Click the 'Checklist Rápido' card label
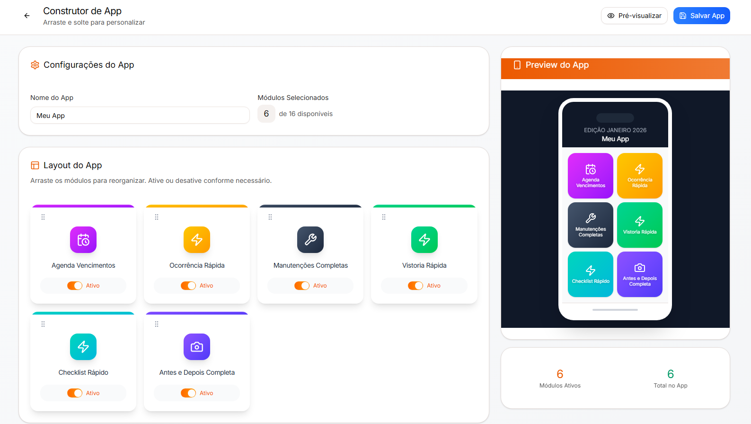The height and width of the screenshot is (424, 751). [83, 372]
